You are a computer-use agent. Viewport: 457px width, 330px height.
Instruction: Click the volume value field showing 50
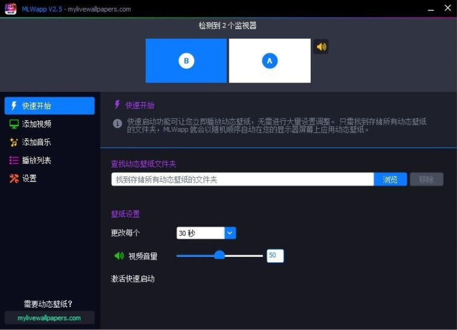(x=275, y=256)
